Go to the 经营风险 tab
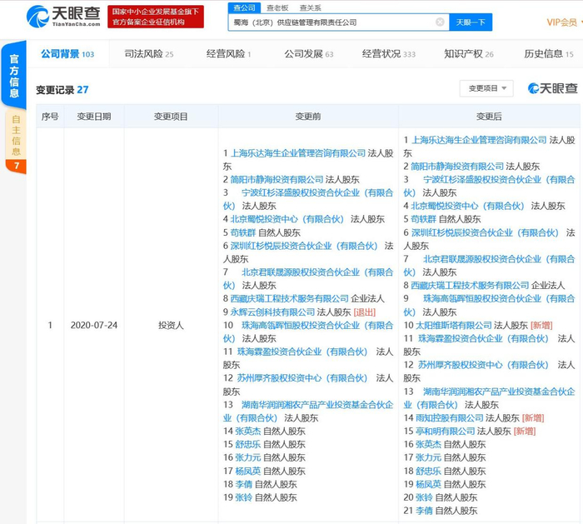Image resolution: width=583 pixels, height=524 pixels. click(228, 54)
